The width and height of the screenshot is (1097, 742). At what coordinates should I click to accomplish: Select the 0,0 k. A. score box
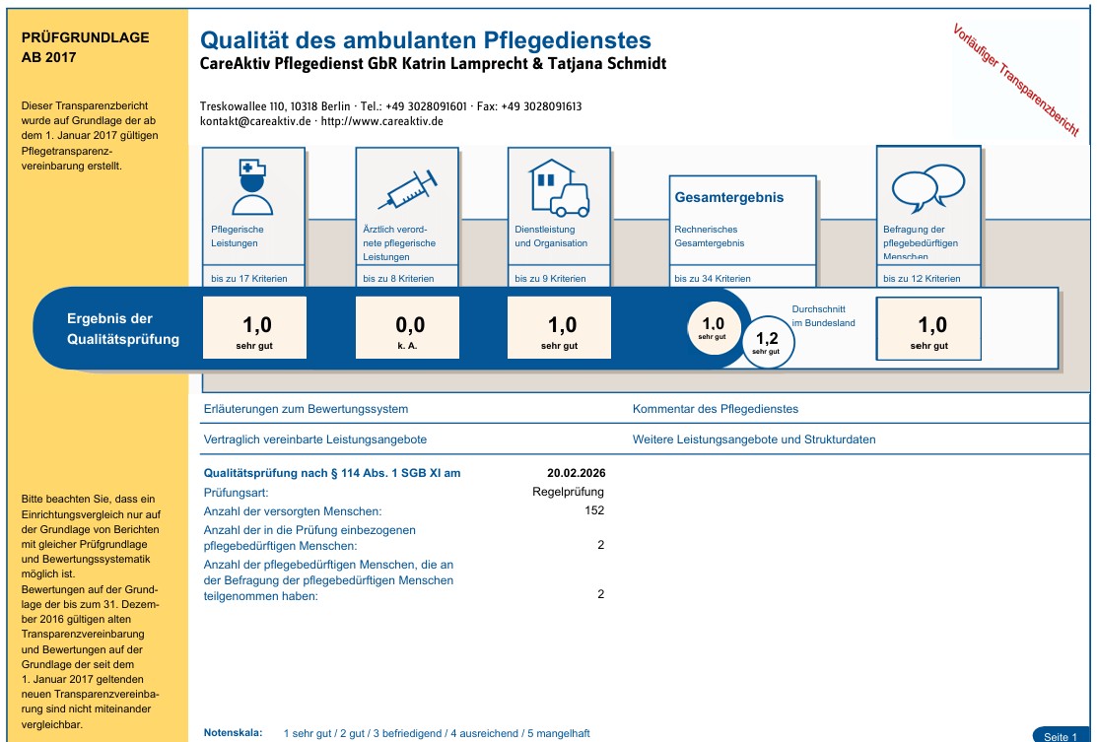click(x=407, y=328)
